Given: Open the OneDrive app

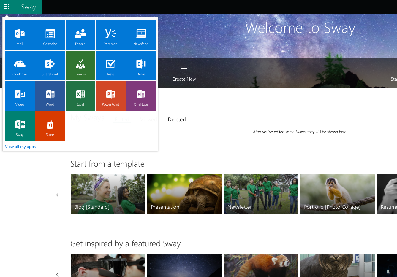Looking at the screenshot, I should [x=20, y=65].
